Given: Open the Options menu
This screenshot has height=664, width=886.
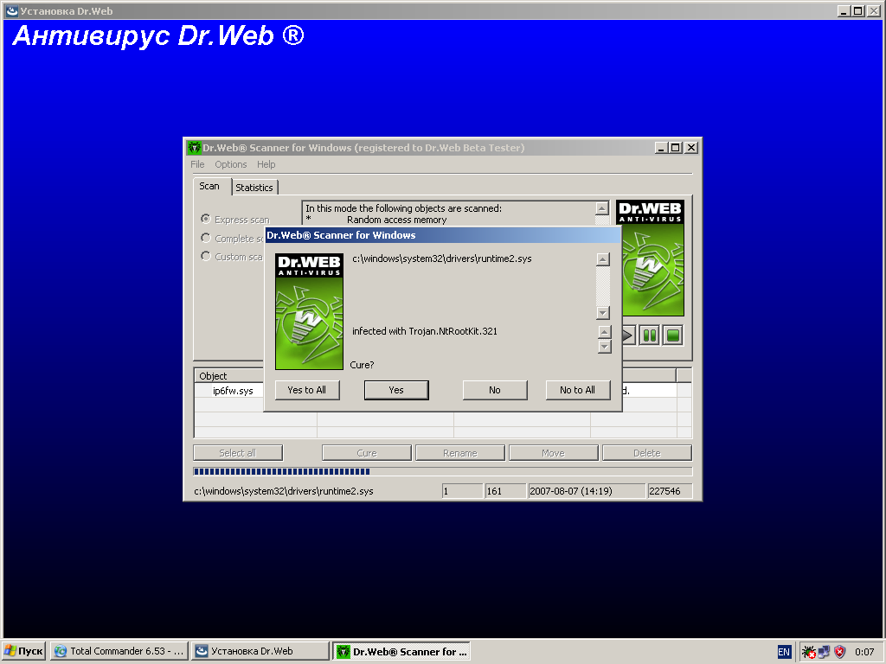Looking at the screenshot, I should [230, 164].
